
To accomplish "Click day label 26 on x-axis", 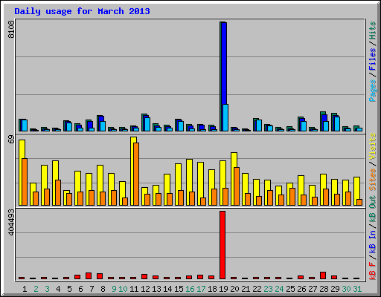I will (x=301, y=289).
